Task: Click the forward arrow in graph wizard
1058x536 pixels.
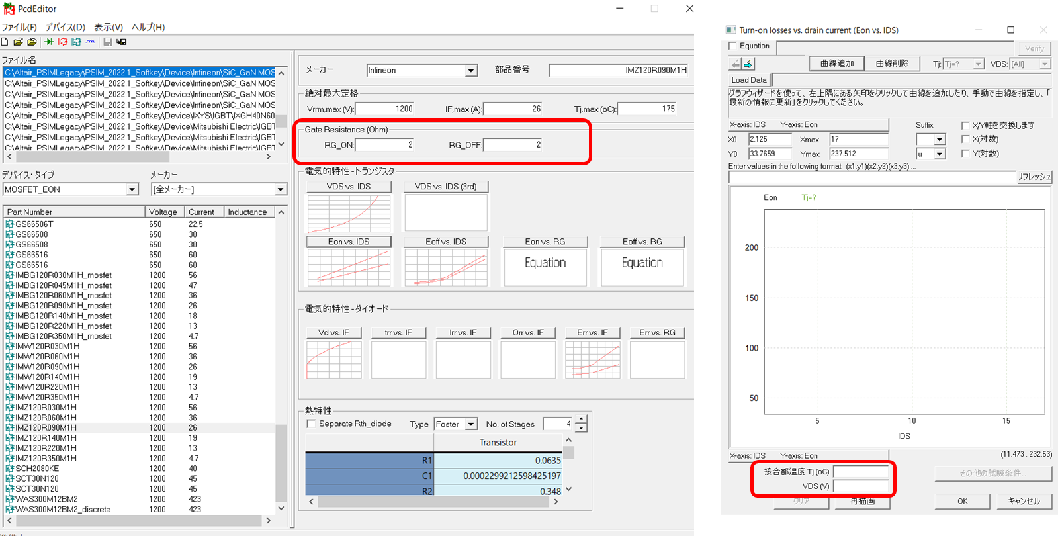Action: (x=748, y=64)
